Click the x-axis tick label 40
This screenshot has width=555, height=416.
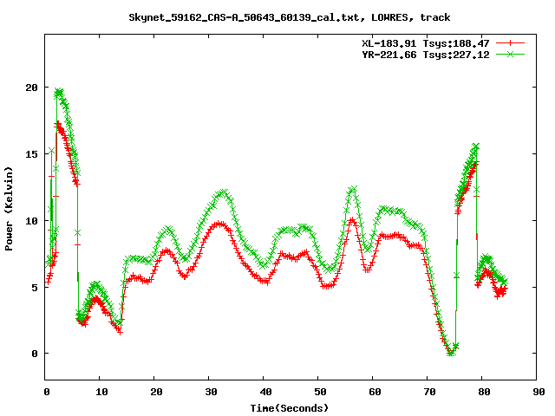pyautogui.click(x=265, y=392)
